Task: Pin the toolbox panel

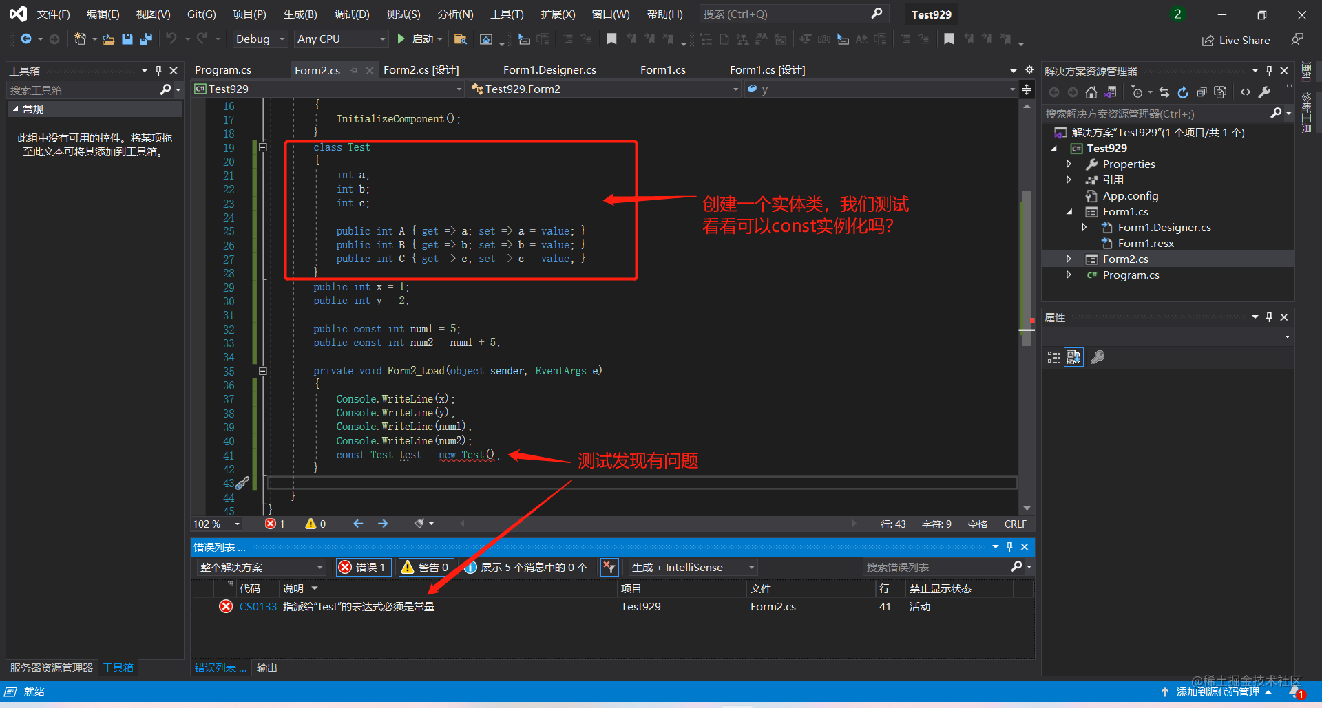Action: coord(158,70)
